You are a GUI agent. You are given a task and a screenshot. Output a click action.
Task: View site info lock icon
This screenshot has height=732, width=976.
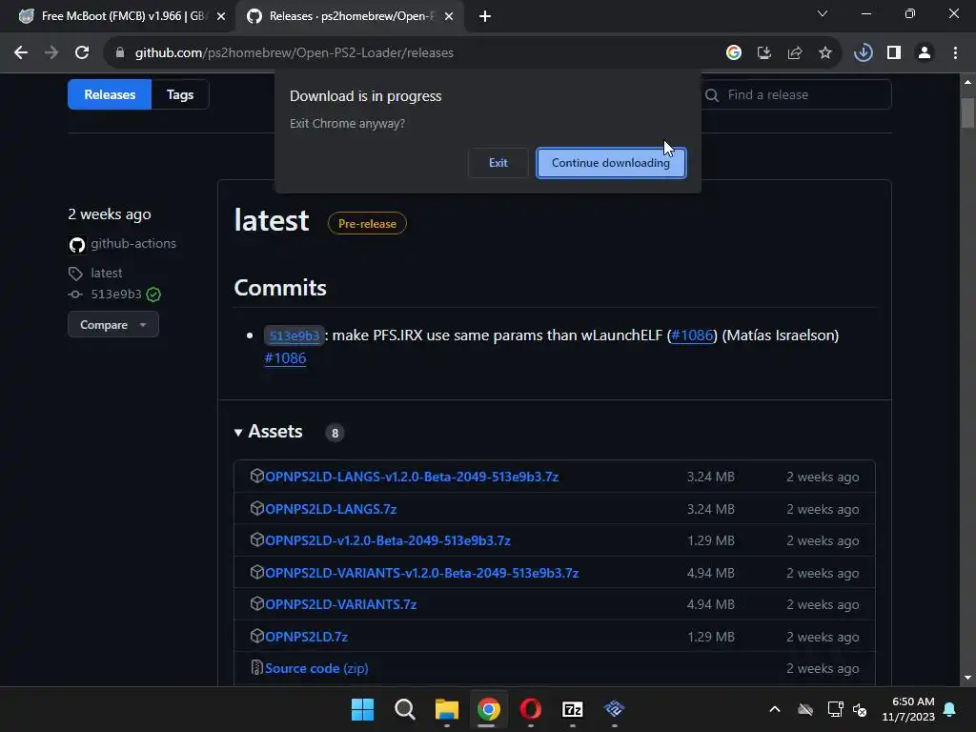click(x=120, y=53)
